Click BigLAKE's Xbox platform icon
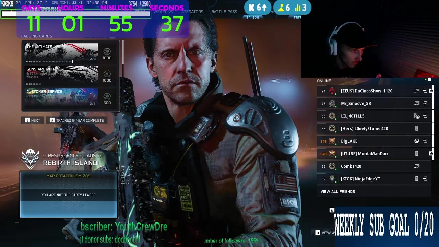The height and width of the screenshot is (247, 439). click(417, 141)
